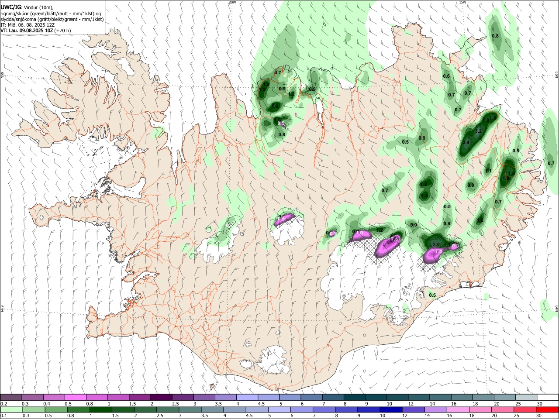Select the lower rain legend swatch at 20
Screen dimensions: 559x419
click(x=502, y=409)
